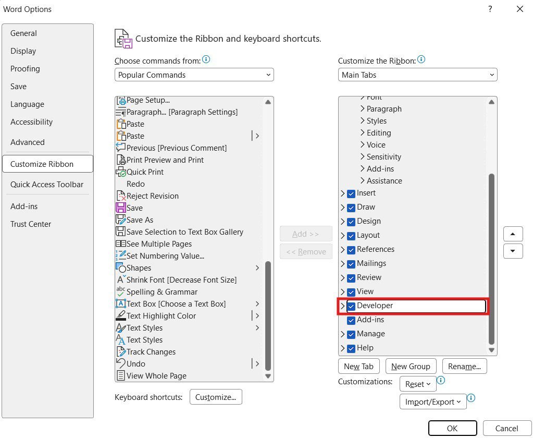Screen dimensions: 533x438
Task: Click the View Whole Page icon
Action: 121,376
